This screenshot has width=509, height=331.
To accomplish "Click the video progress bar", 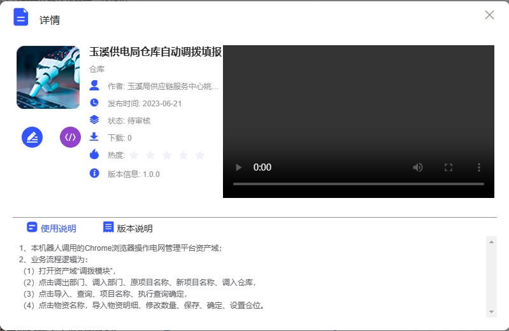I will pos(358,184).
